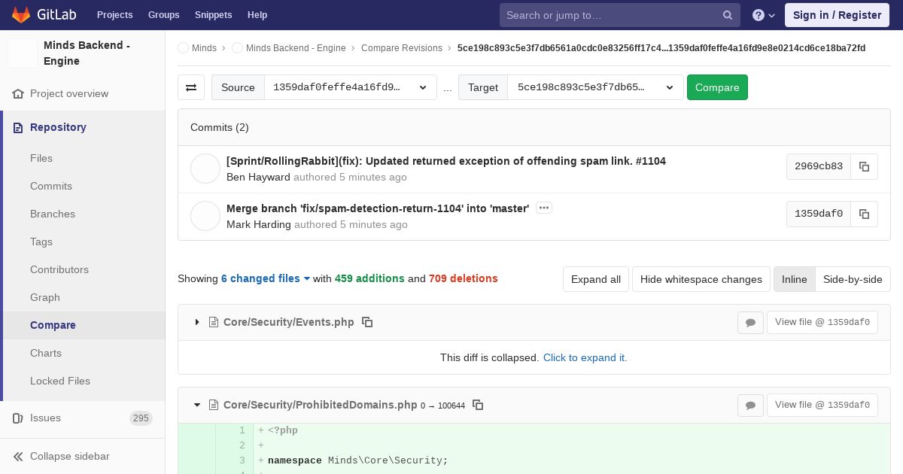Click Expand all button
Image resolution: width=903 pixels, height=474 pixels.
[596, 279]
